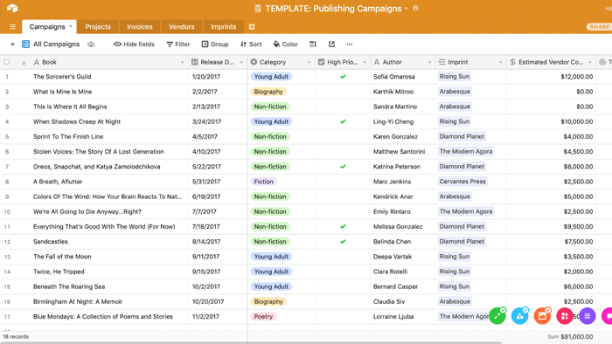
Task: Open the Author column dropdown
Action: (x=430, y=62)
